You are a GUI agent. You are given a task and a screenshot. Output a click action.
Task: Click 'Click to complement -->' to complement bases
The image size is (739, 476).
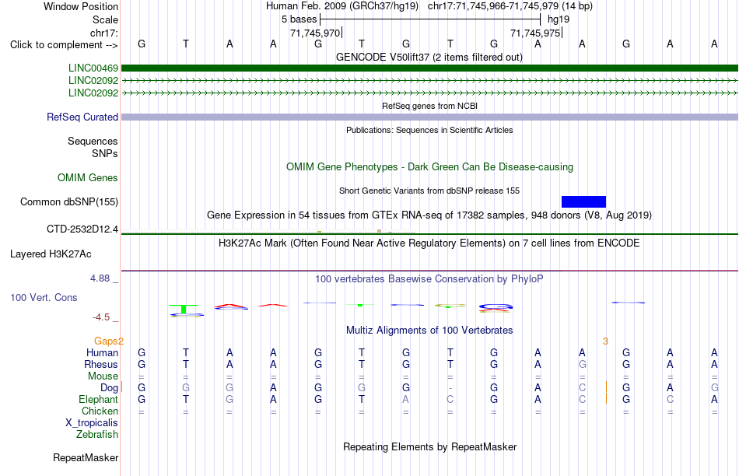coord(64,45)
